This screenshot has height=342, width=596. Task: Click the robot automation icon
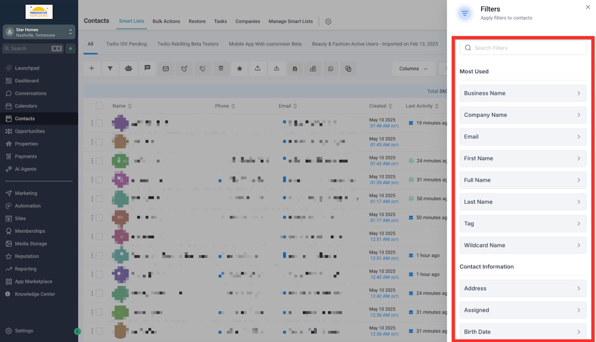[128, 69]
